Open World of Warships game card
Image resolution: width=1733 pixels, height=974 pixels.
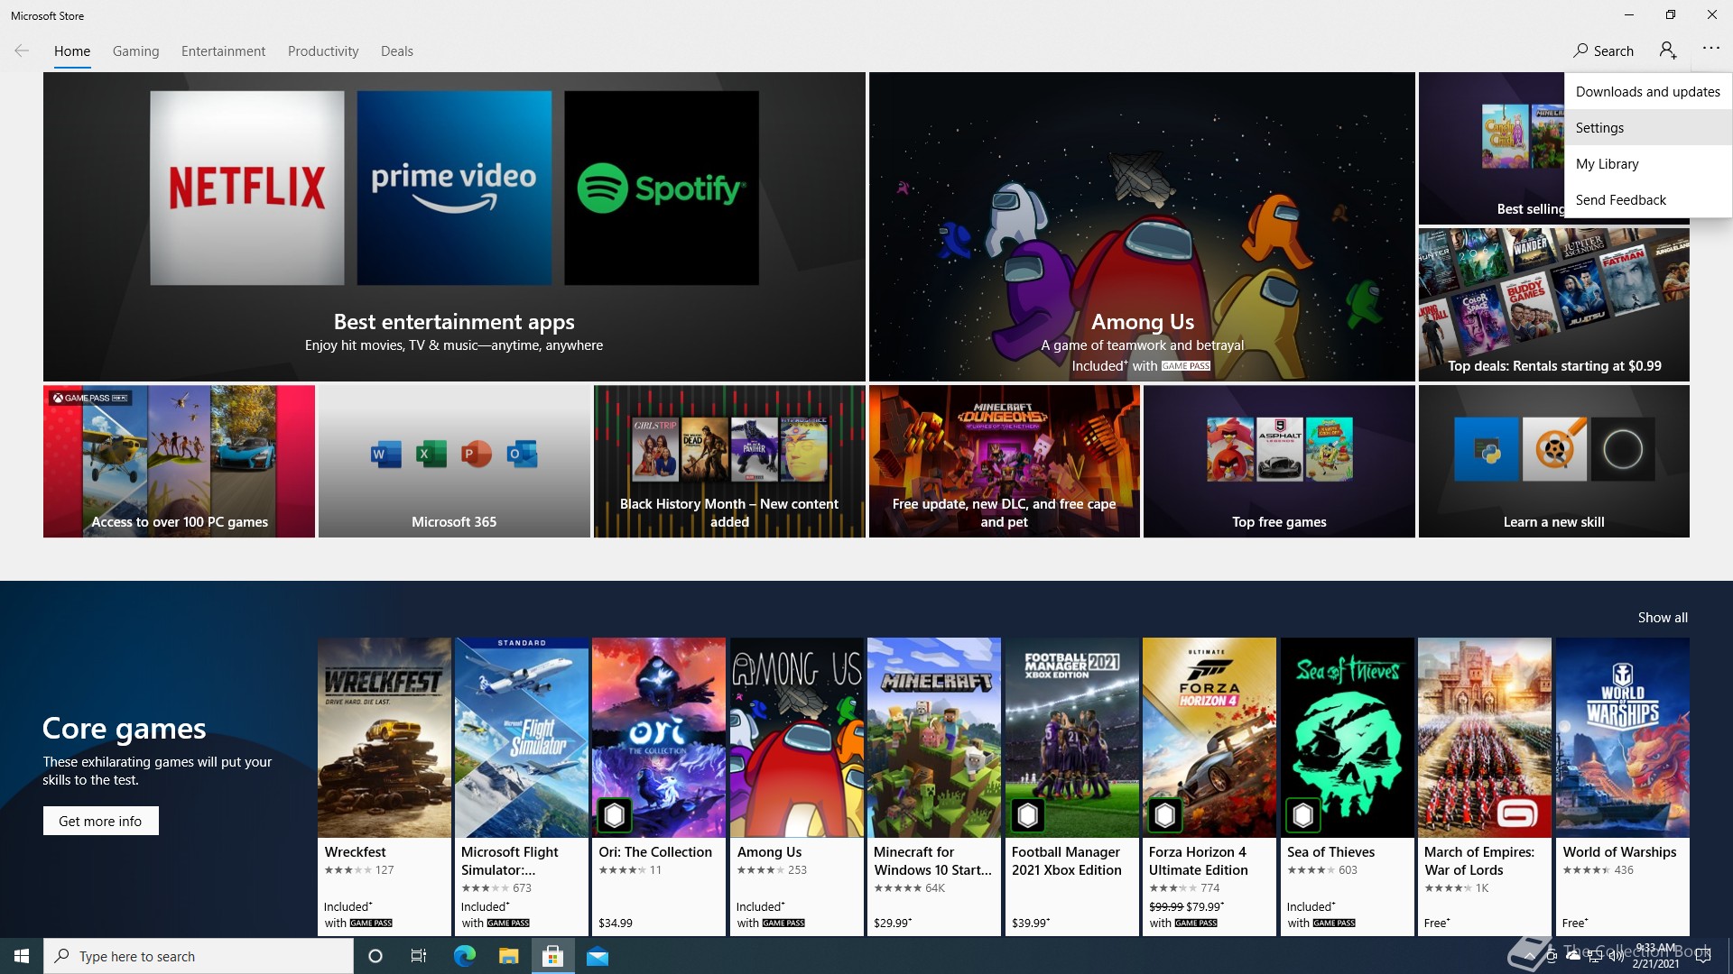point(1622,786)
